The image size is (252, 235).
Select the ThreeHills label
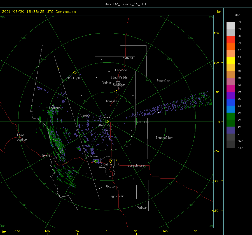coord(141,122)
